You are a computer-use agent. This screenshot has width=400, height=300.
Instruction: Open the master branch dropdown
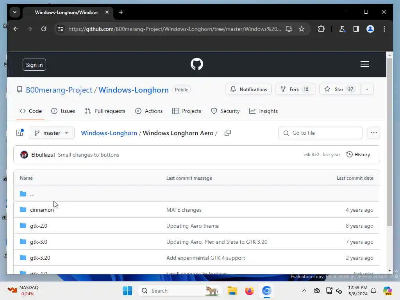(x=52, y=133)
